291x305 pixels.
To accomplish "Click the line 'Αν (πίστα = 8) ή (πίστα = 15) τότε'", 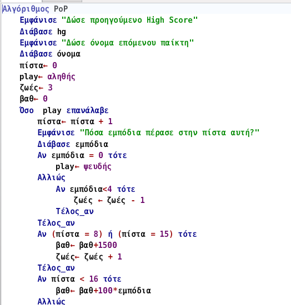I will coord(117,234).
